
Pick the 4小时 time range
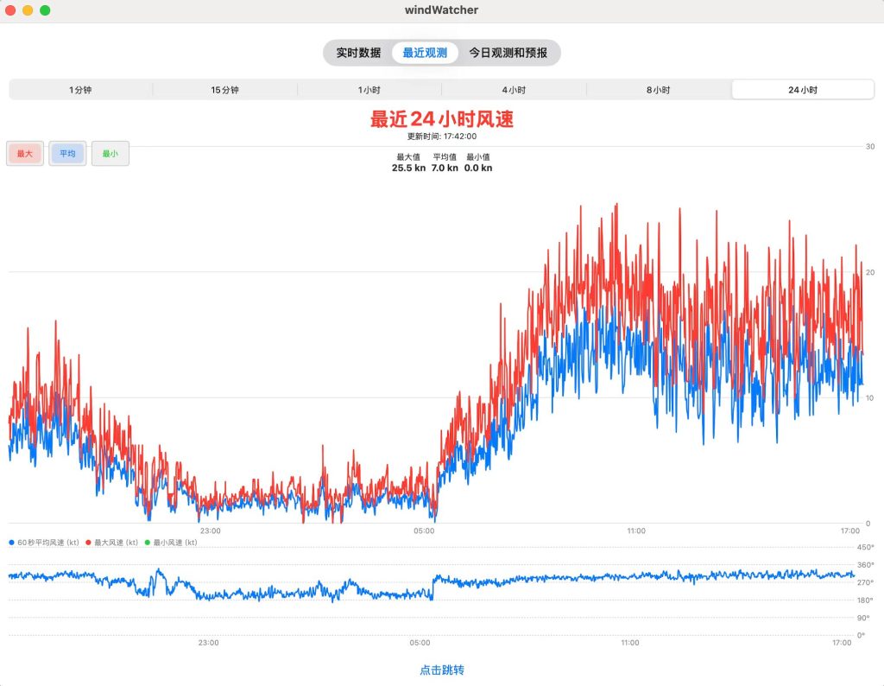514,90
